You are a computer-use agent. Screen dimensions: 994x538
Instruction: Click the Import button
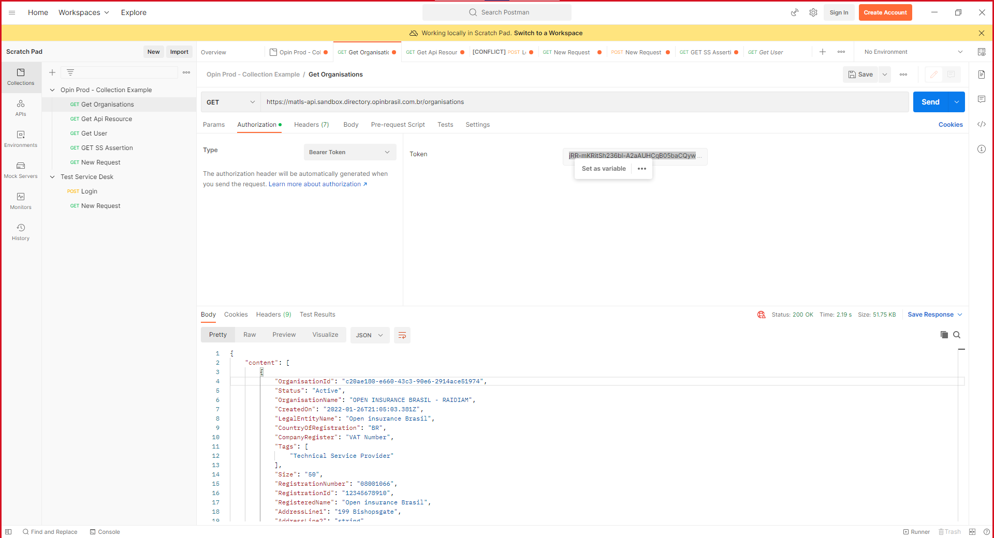coord(179,52)
